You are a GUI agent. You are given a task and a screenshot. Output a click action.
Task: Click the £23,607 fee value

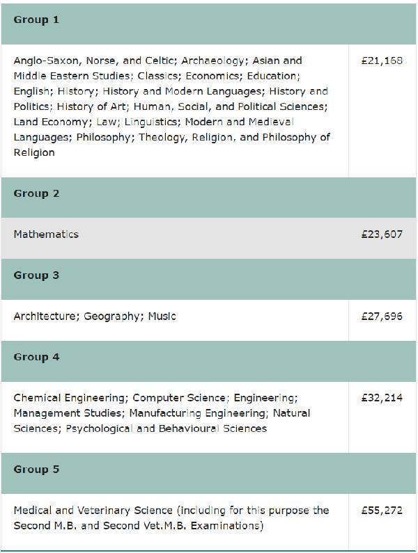click(x=382, y=234)
